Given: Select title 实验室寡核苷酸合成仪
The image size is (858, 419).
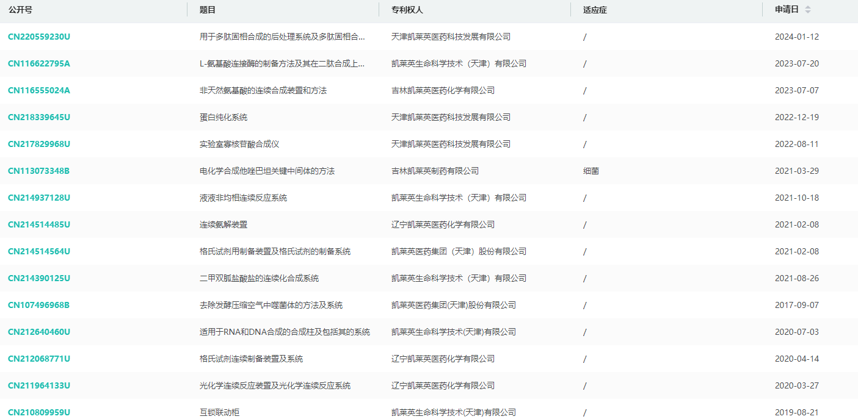Looking at the screenshot, I should 239,144.
